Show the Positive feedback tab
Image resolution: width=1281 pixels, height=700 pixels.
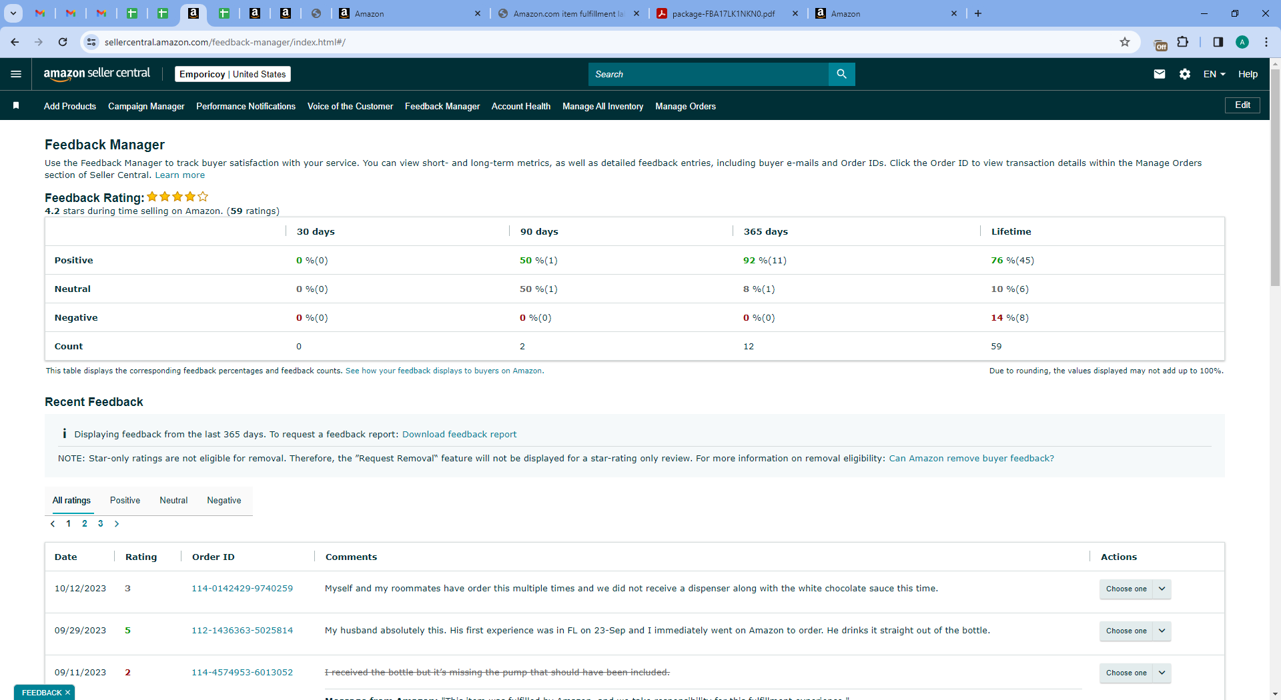coord(125,501)
